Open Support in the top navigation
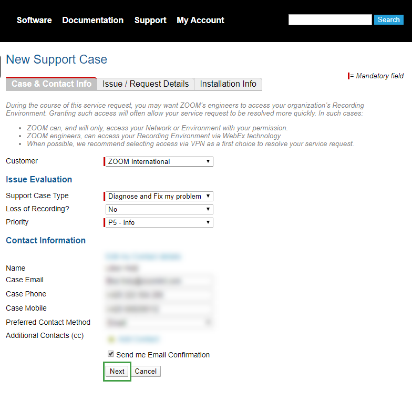 tap(150, 20)
